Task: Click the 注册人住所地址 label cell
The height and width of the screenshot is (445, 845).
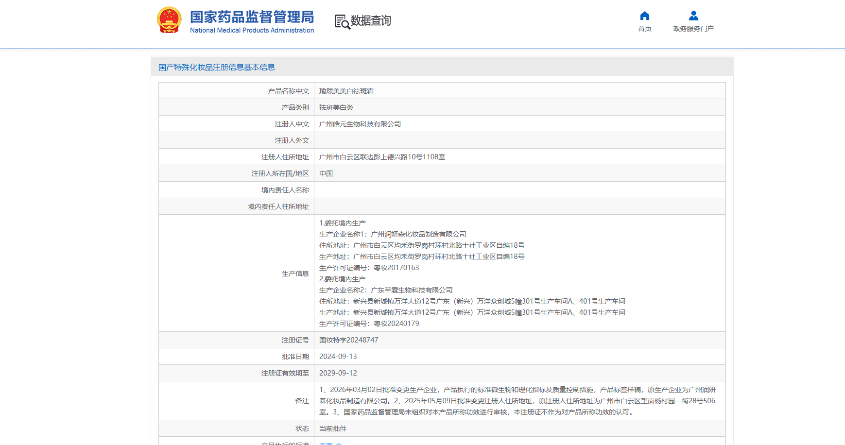Action: point(237,157)
